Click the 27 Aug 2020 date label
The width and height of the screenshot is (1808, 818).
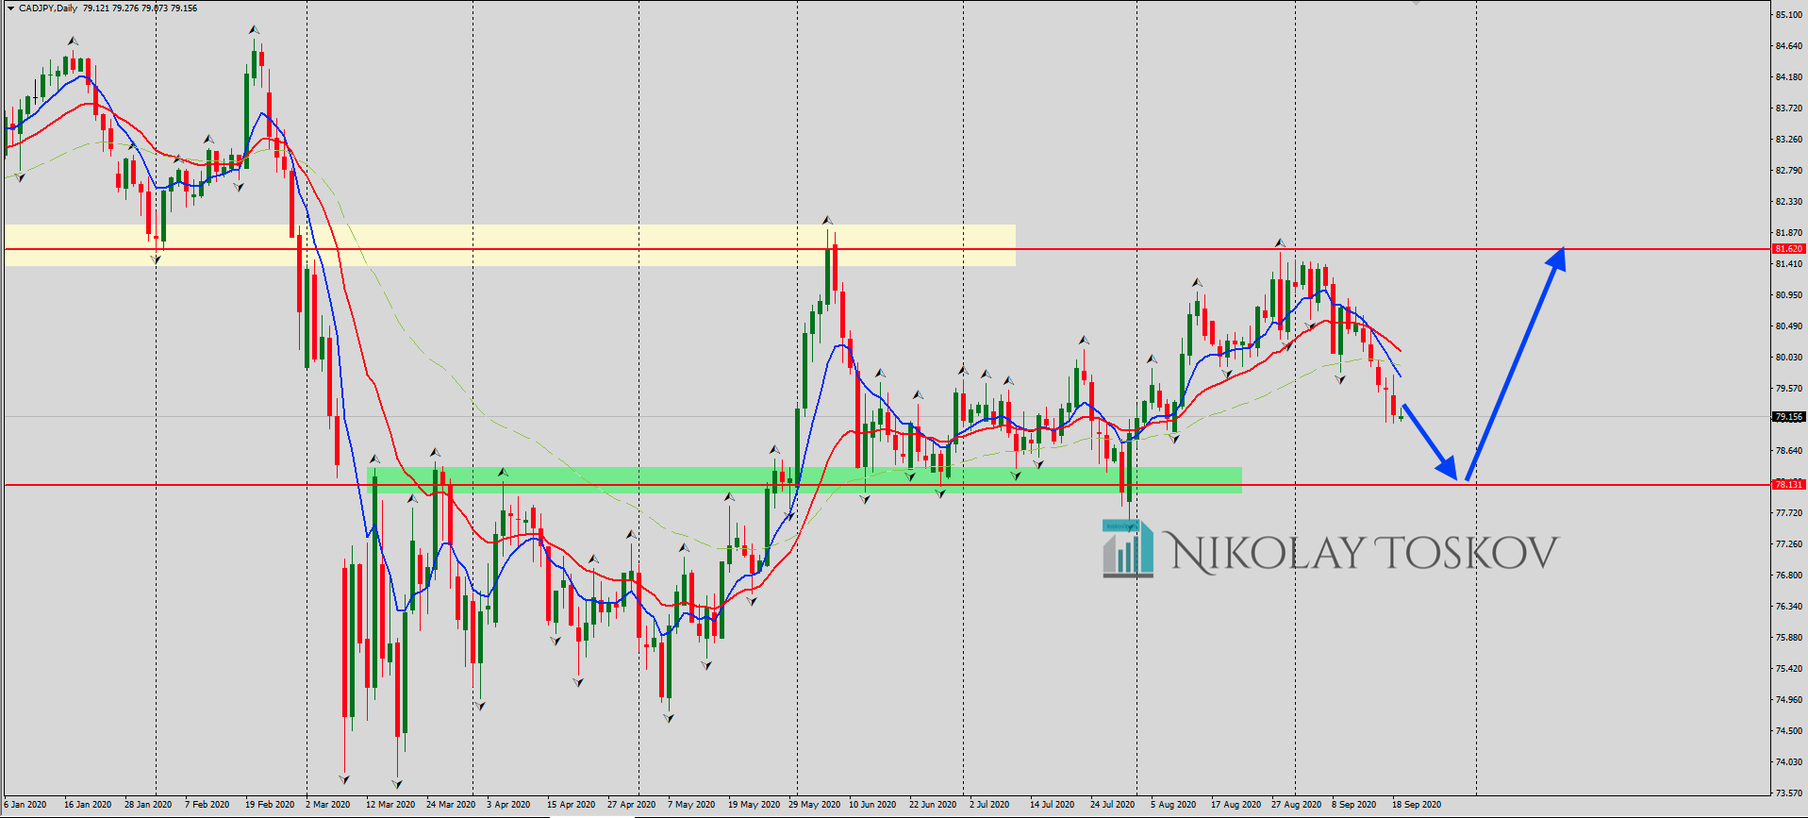pos(1297,805)
